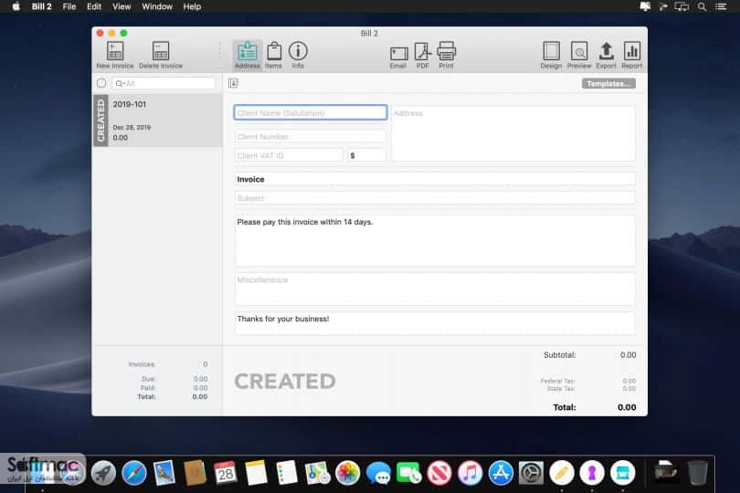This screenshot has width=740, height=493.
Task: Click the Subtotal value 0.00
Action: (628, 355)
